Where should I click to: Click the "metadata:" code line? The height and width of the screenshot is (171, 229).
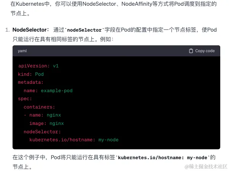(31, 82)
